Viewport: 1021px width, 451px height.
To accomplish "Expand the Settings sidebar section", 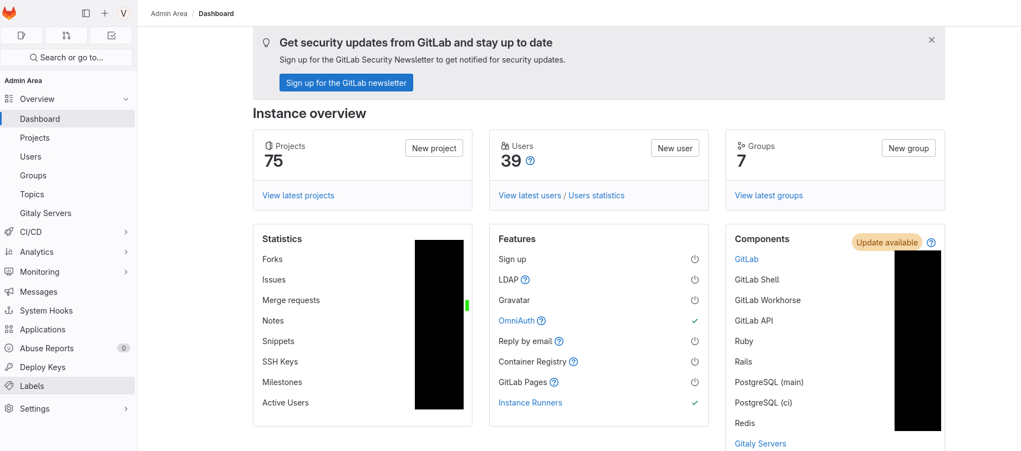I will (x=126, y=409).
